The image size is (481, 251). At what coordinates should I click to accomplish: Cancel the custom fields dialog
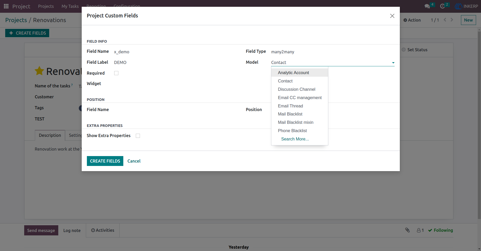click(134, 161)
